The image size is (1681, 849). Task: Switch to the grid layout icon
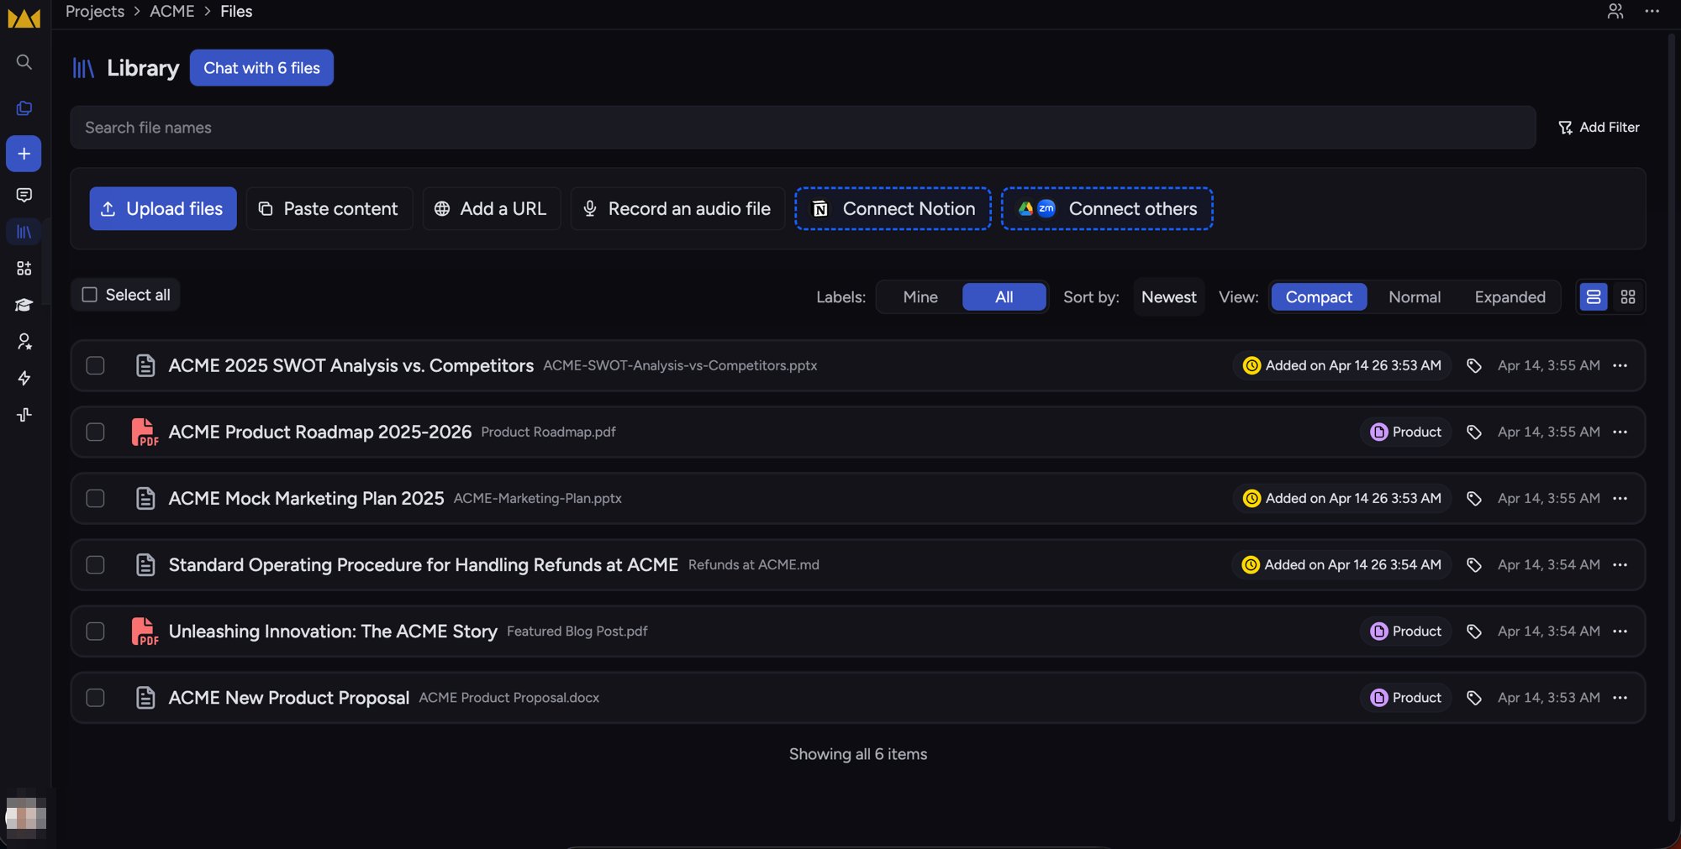click(x=1628, y=297)
